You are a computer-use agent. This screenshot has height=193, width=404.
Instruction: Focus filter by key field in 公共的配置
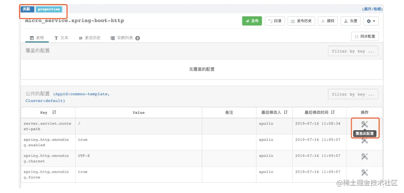tap(353, 94)
